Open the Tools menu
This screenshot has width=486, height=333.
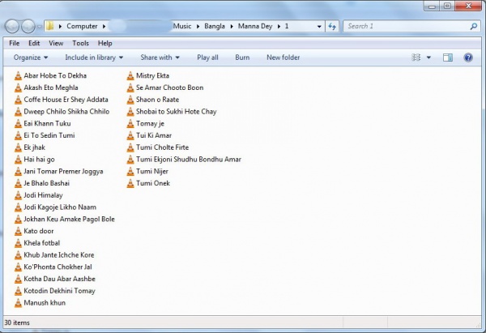[x=80, y=43]
